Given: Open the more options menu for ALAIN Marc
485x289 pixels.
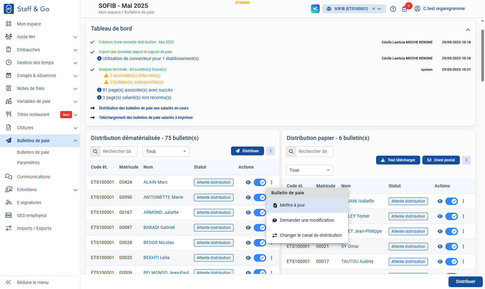Looking at the screenshot, I should 272,182.
